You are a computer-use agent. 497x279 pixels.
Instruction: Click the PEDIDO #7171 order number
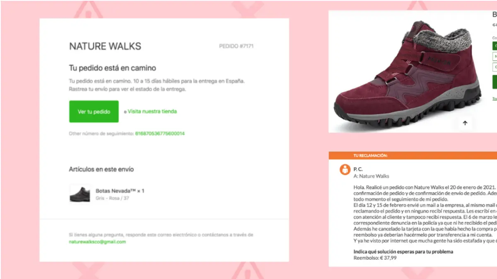pos(236,46)
